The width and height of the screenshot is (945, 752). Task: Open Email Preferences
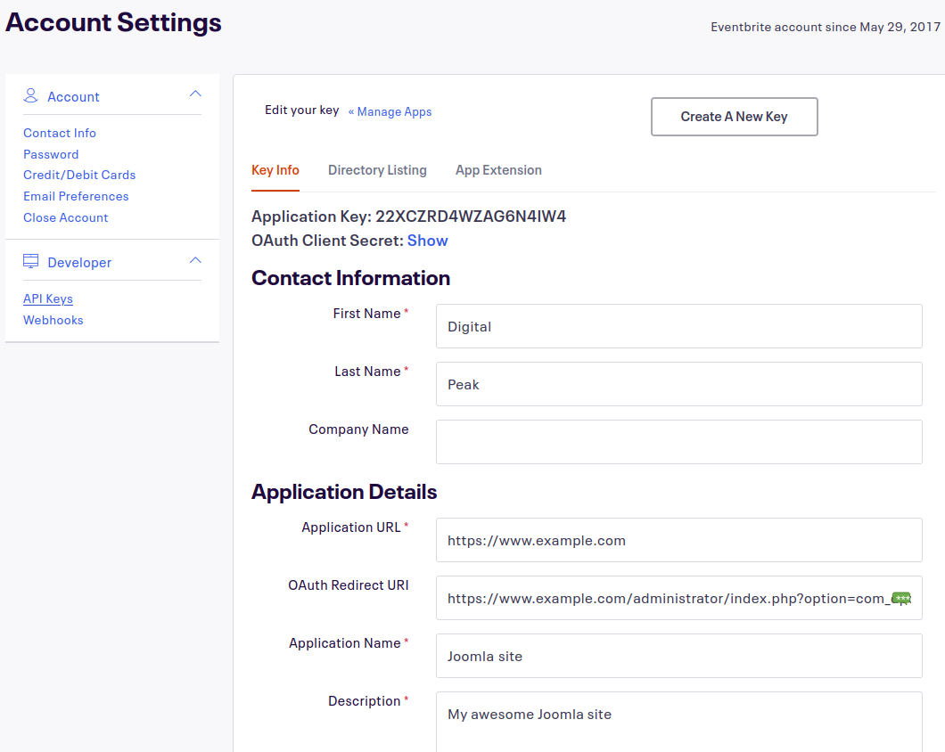[x=76, y=196]
